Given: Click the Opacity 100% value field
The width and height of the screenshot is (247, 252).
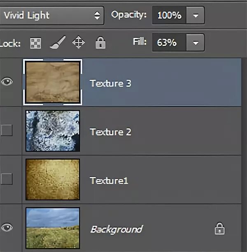Looking at the screenshot, I should pyautogui.click(x=170, y=16).
